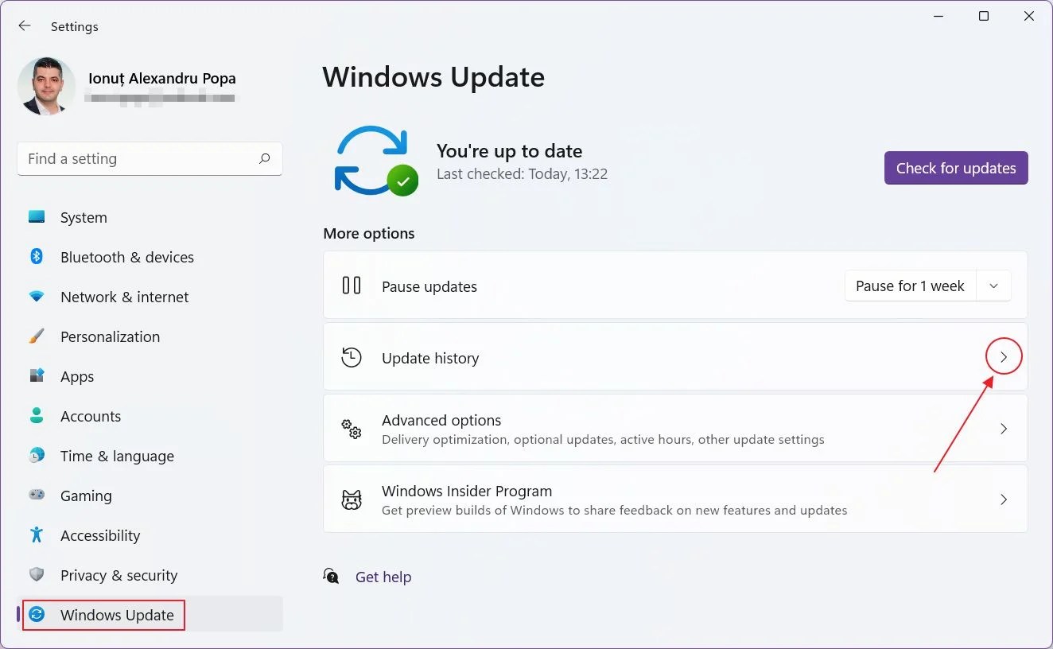
Task: Click the Update history clock icon
Action: (351, 357)
